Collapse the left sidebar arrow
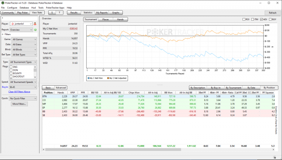The image size is (282, 160). pyautogui.click(x=2, y=18)
